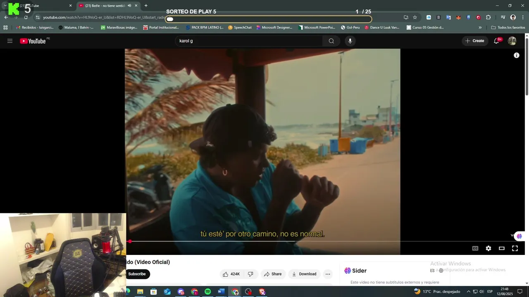Open Chrome profile avatar
The image size is (529, 297).
(x=513, y=17)
